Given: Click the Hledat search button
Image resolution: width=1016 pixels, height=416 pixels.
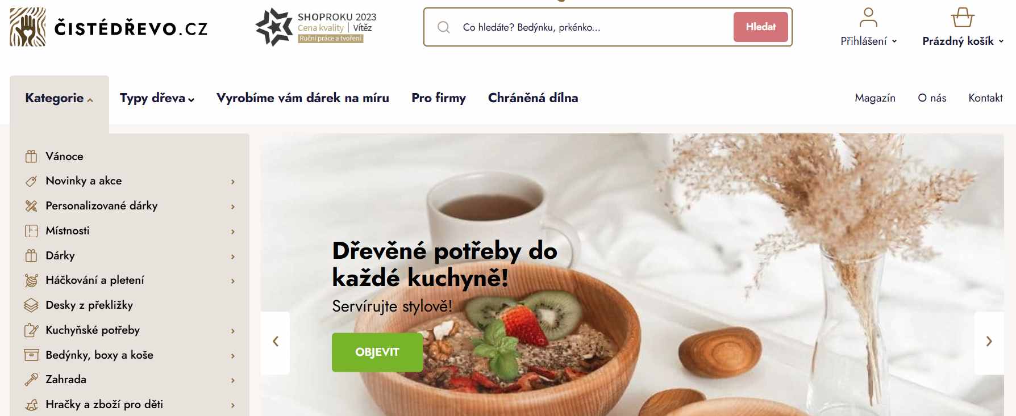Looking at the screenshot, I should [x=761, y=27].
